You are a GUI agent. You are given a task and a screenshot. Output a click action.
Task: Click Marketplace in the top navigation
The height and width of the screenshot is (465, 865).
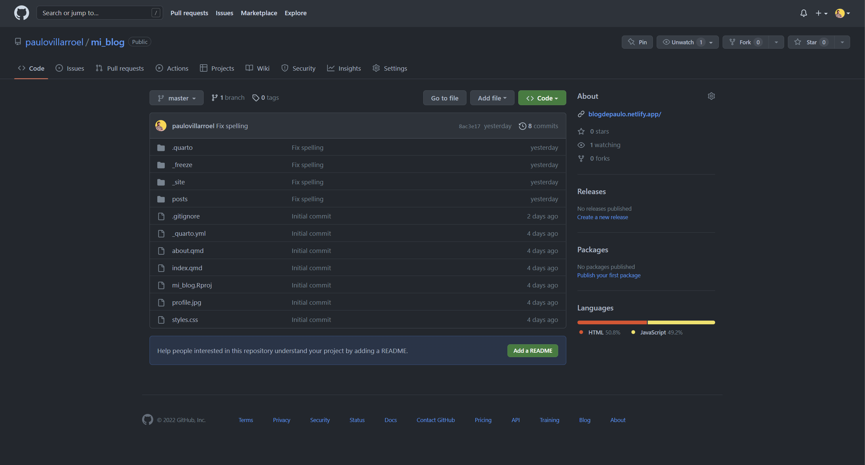click(259, 13)
